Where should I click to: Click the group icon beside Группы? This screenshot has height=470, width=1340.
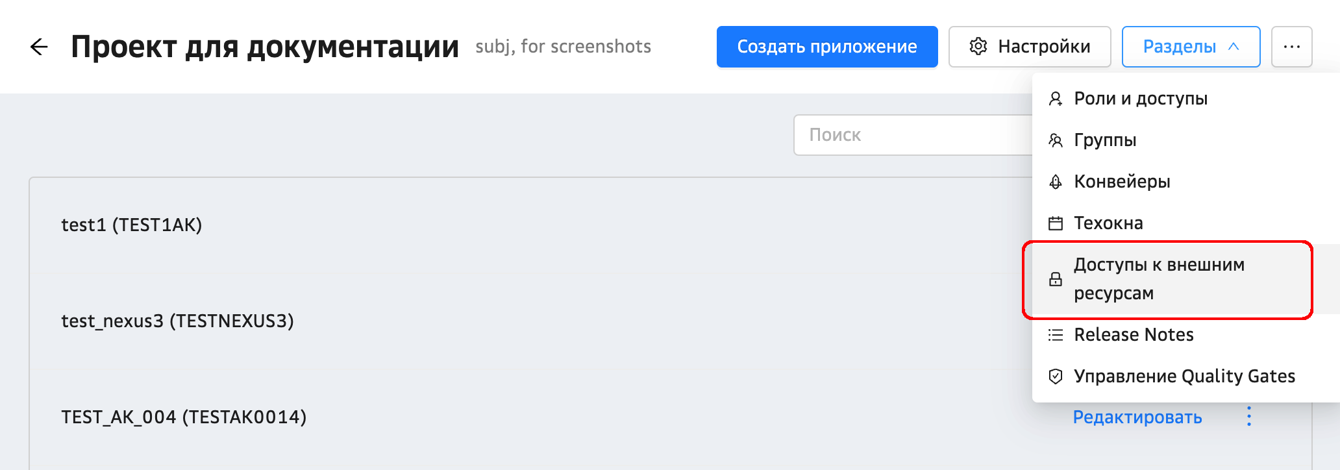pyautogui.click(x=1056, y=140)
